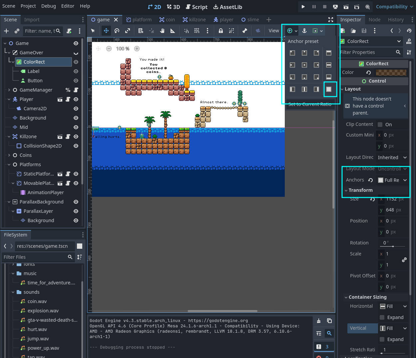Enable Expand for Vertical container sizing
The width and height of the screenshot is (416, 358).
point(383,339)
